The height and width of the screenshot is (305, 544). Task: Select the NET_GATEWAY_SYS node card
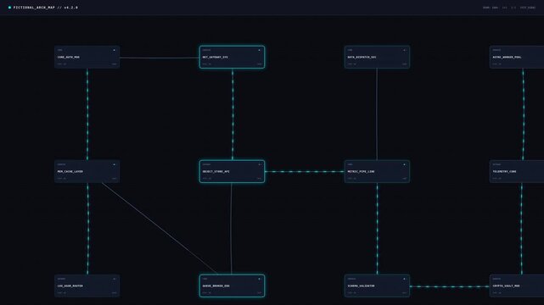232,57
